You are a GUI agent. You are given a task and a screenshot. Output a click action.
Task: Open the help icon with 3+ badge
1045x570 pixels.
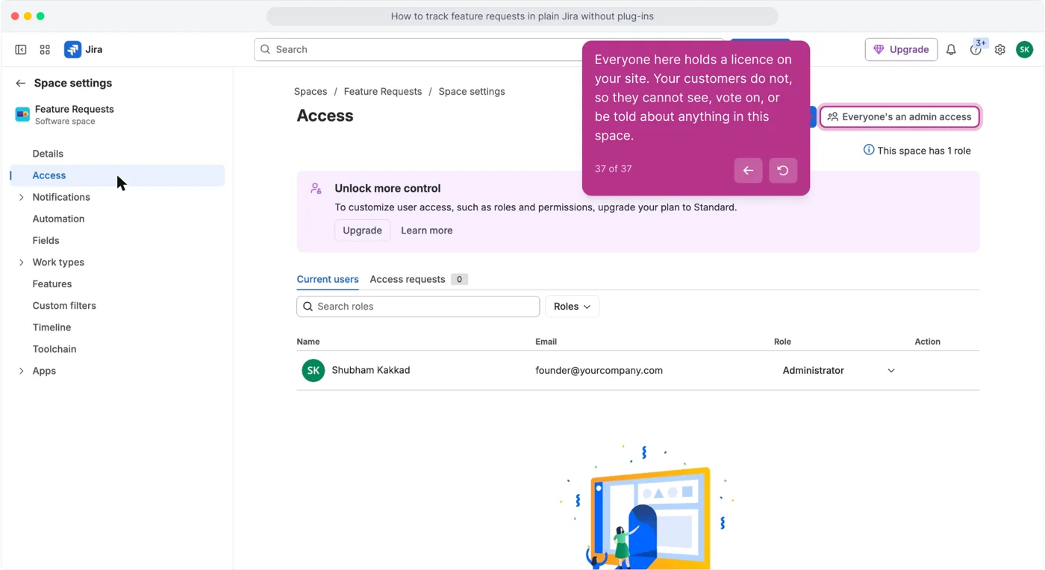click(x=976, y=50)
